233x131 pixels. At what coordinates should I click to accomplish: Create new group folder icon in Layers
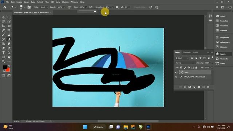coord(199,87)
